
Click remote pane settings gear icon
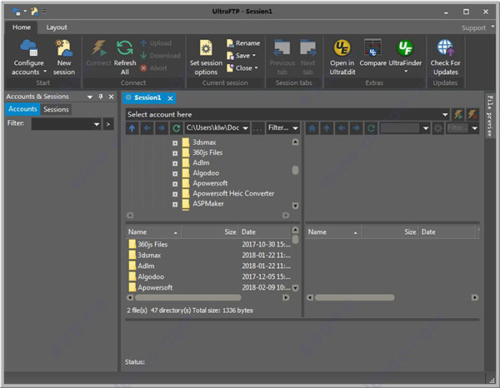tap(438, 128)
